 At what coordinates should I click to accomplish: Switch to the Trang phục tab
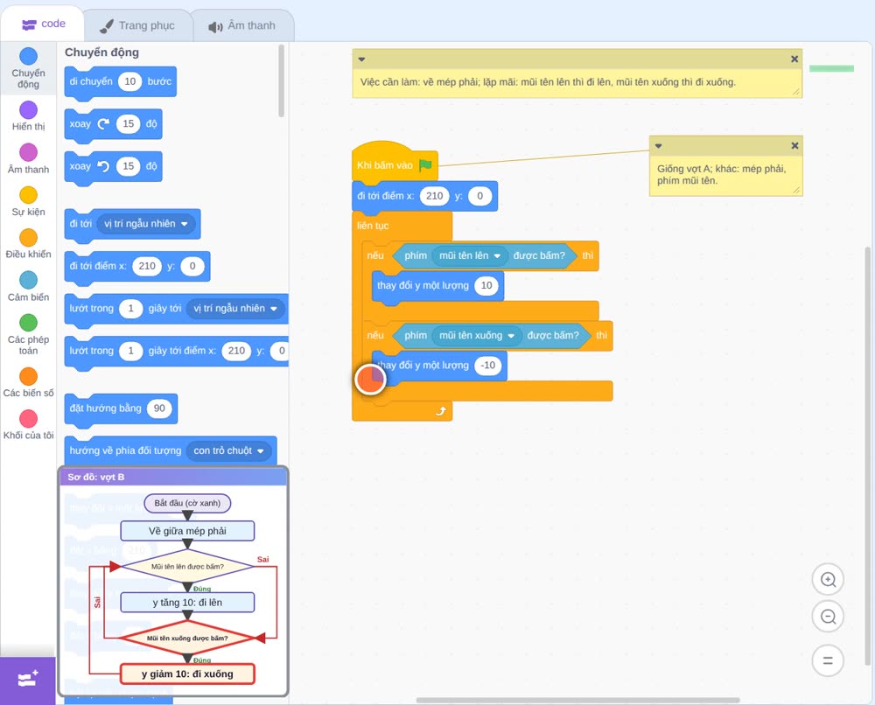click(137, 25)
